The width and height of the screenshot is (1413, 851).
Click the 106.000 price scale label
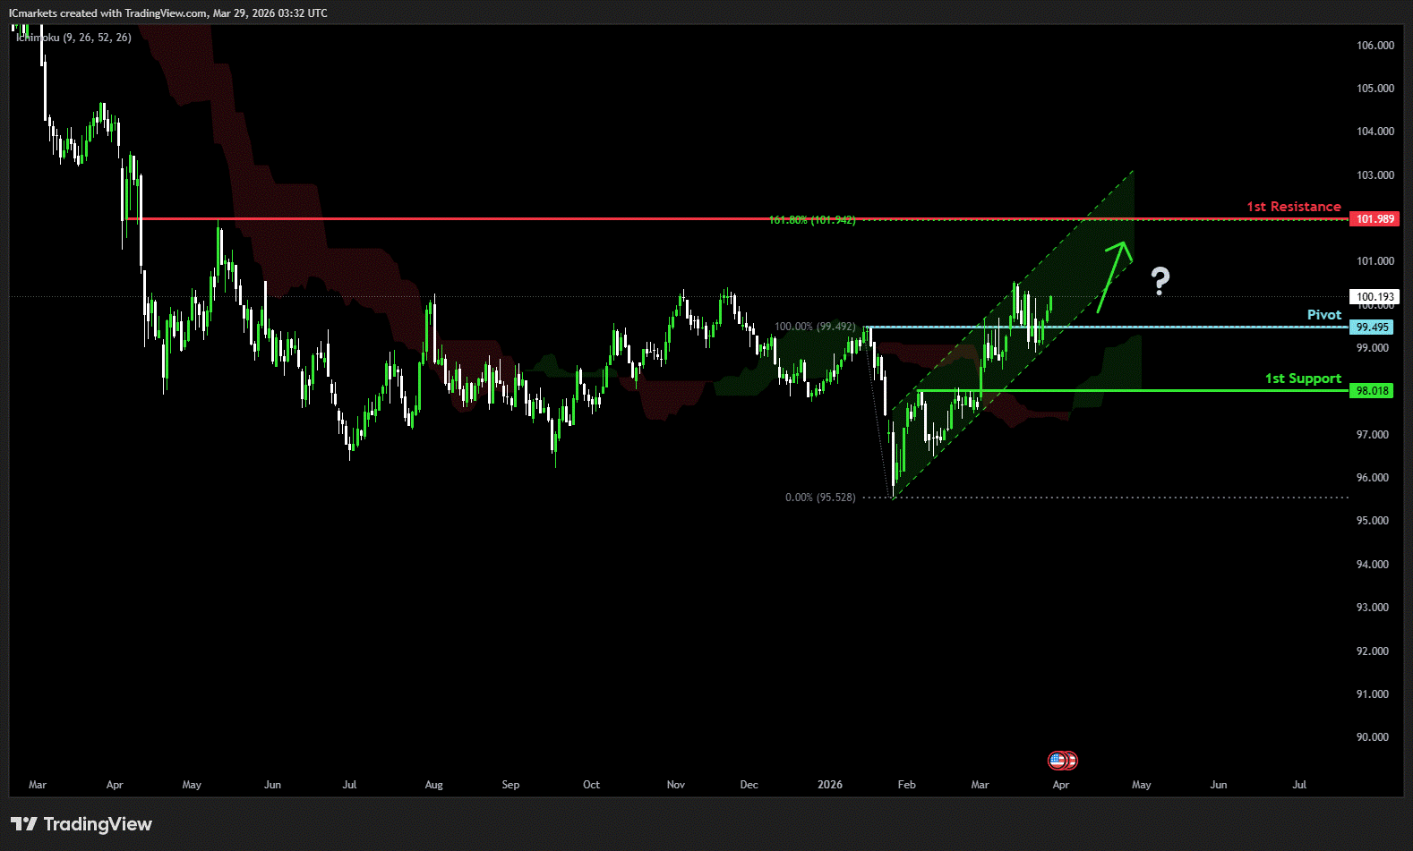tap(1374, 46)
